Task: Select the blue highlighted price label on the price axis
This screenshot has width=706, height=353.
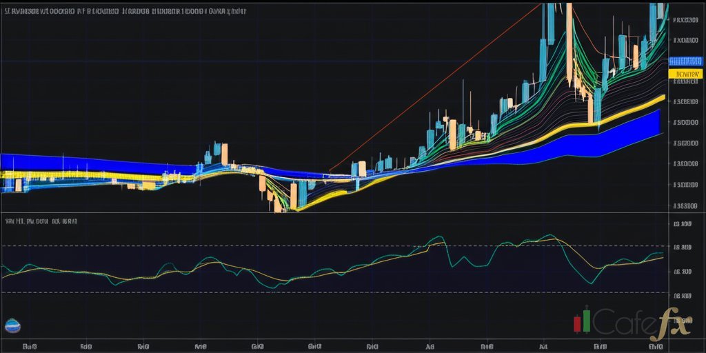Action: point(685,61)
